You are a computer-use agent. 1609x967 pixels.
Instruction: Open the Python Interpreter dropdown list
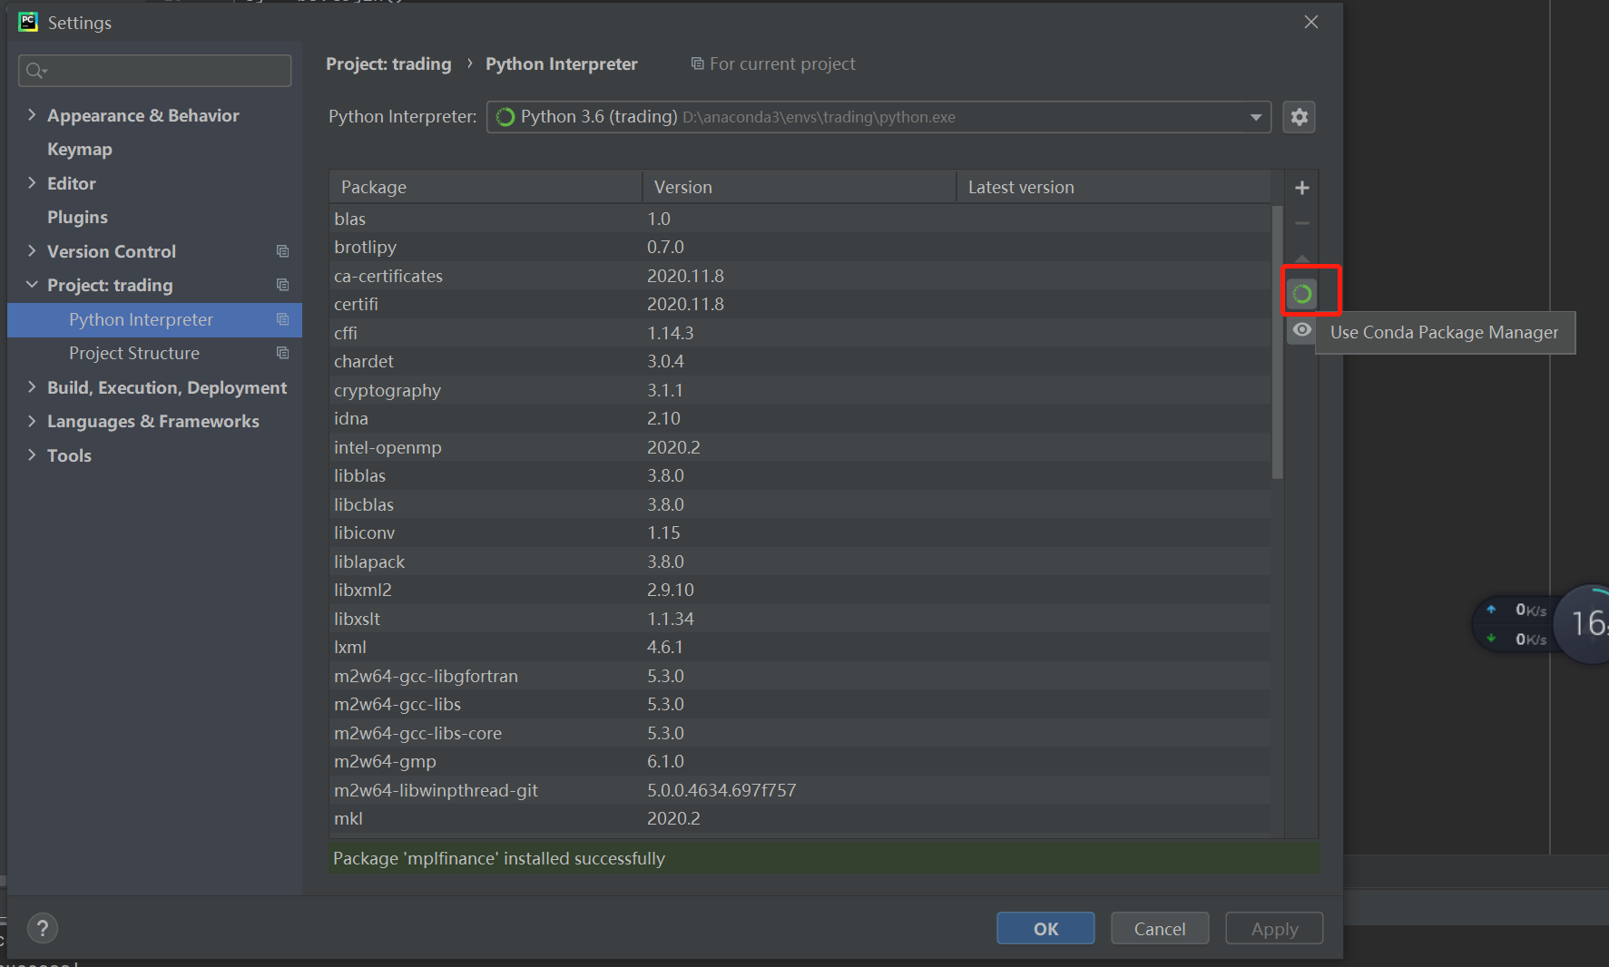click(1255, 116)
